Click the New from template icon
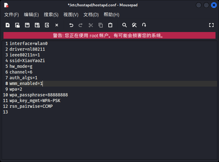Viewport: 219px width, 162px height. click(x=17, y=25)
